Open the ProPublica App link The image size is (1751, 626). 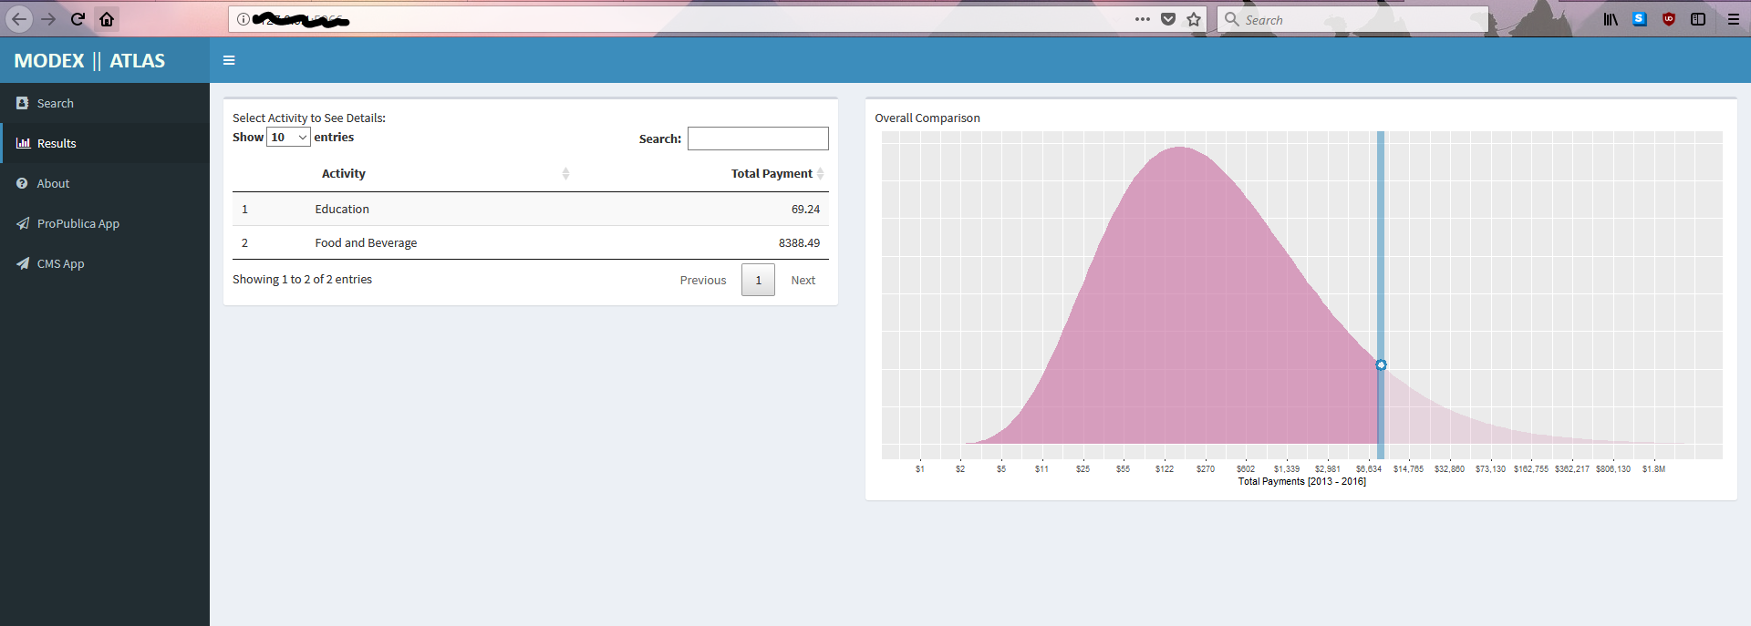(78, 224)
